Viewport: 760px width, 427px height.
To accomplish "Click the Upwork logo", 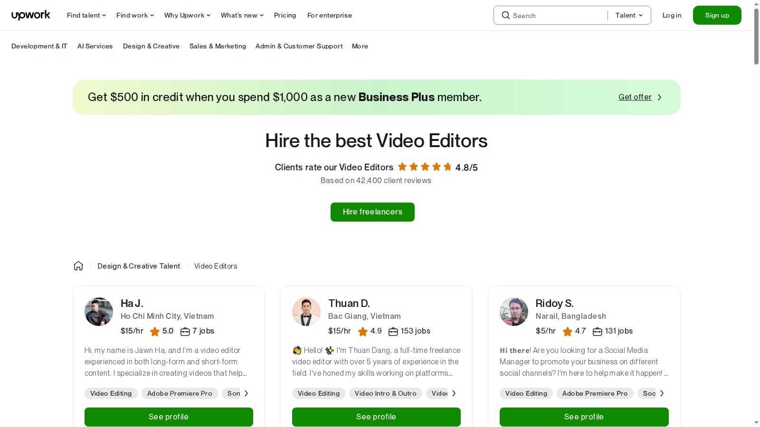I will coord(30,15).
